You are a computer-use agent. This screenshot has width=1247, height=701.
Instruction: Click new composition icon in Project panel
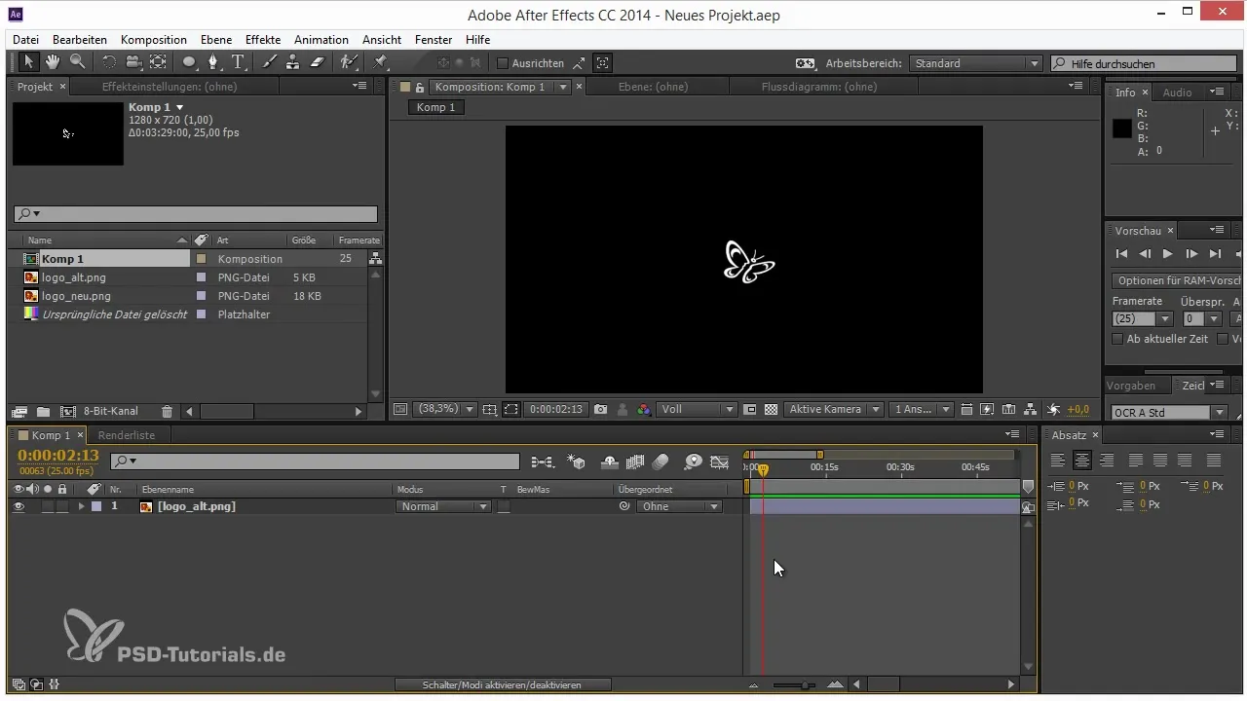coord(68,412)
